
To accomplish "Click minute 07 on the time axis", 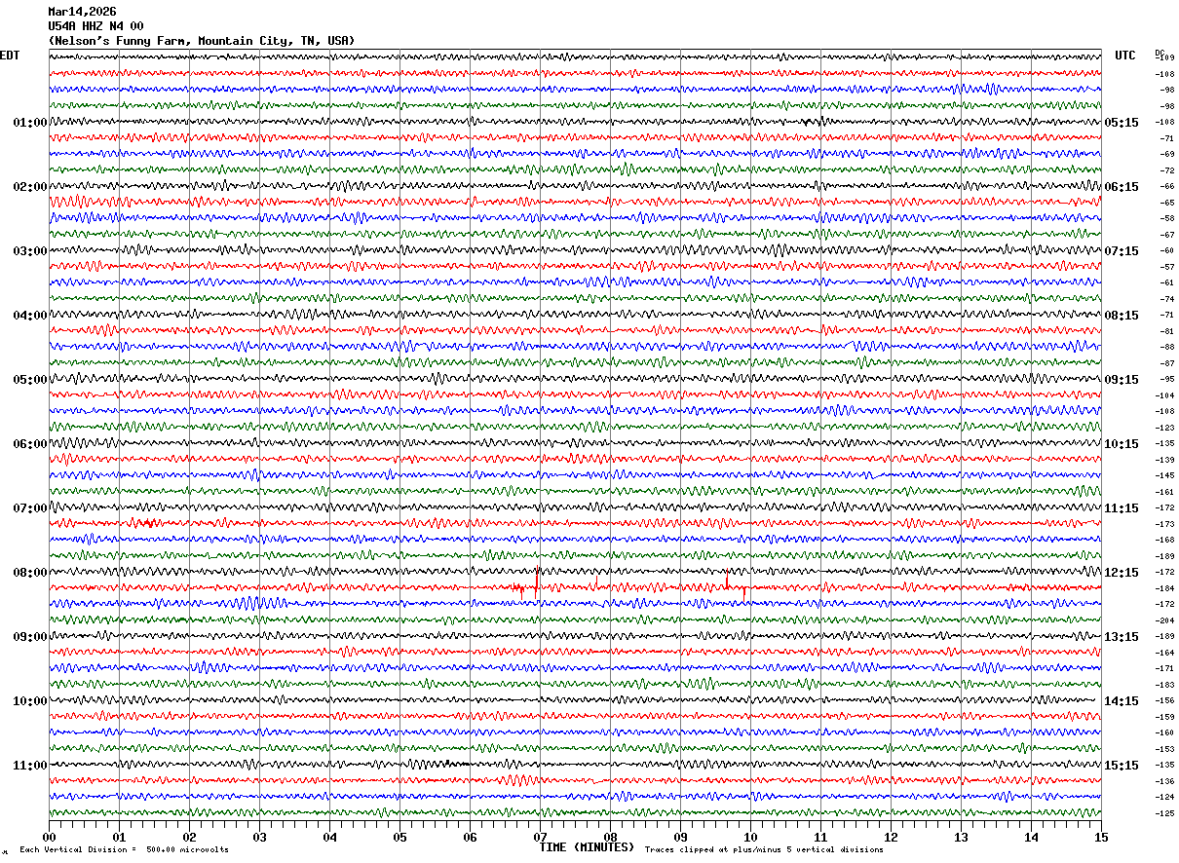I will (x=540, y=837).
